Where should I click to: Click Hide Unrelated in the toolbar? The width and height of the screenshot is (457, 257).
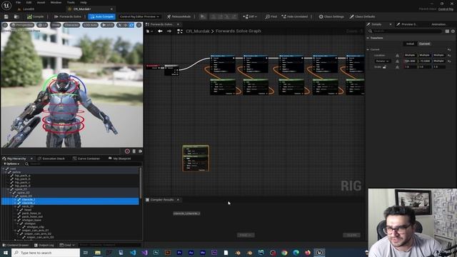coord(295,16)
